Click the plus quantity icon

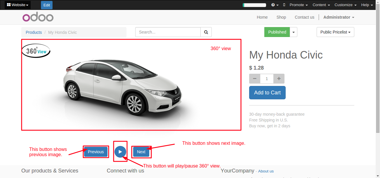(279, 79)
